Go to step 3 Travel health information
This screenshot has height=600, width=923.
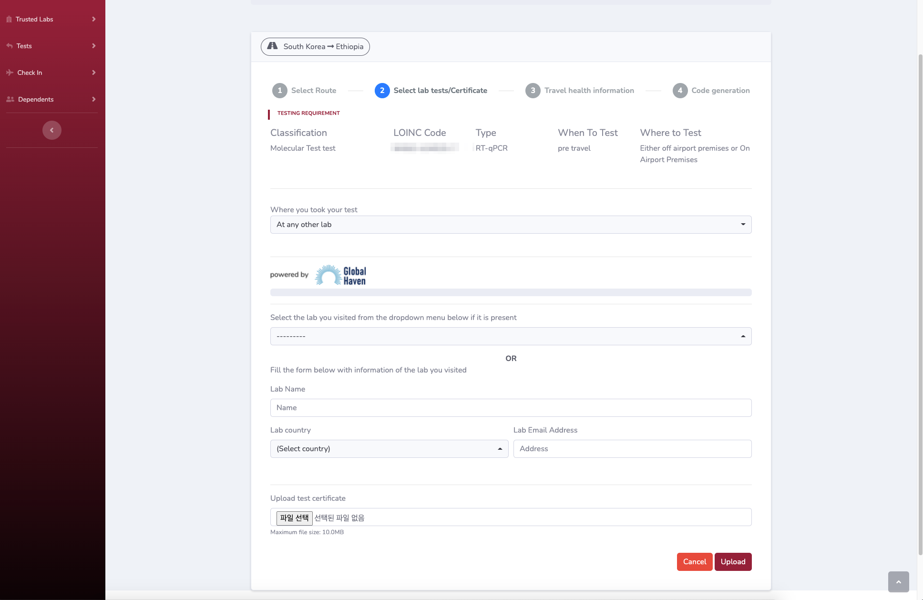[x=580, y=91]
